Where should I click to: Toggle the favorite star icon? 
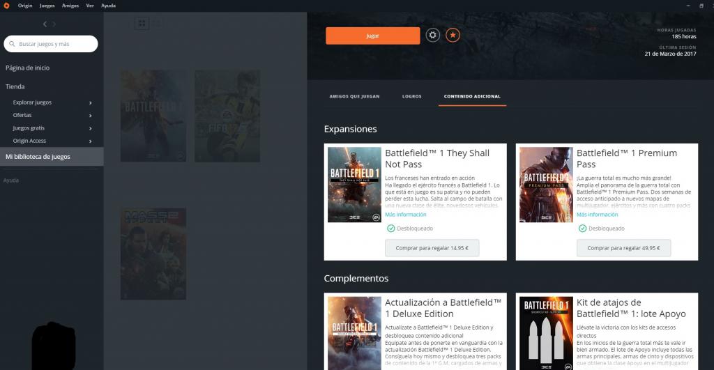click(x=453, y=35)
